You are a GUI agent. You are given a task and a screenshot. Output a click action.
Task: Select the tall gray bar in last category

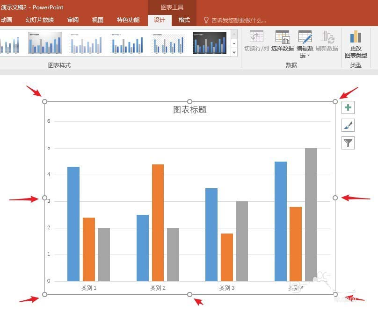click(x=311, y=214)
